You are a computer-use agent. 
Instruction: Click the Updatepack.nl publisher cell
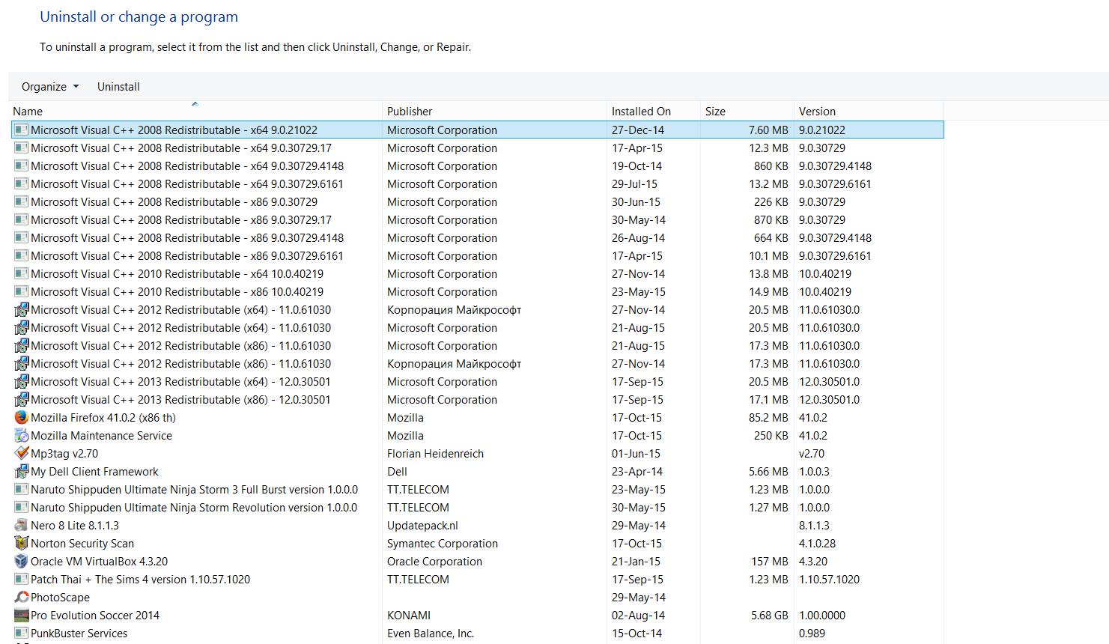coord(422,526)
